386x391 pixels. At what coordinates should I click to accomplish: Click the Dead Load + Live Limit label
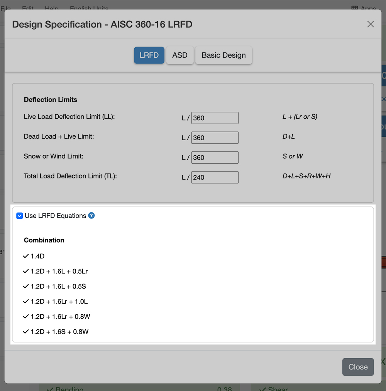[x=59, y=136]
